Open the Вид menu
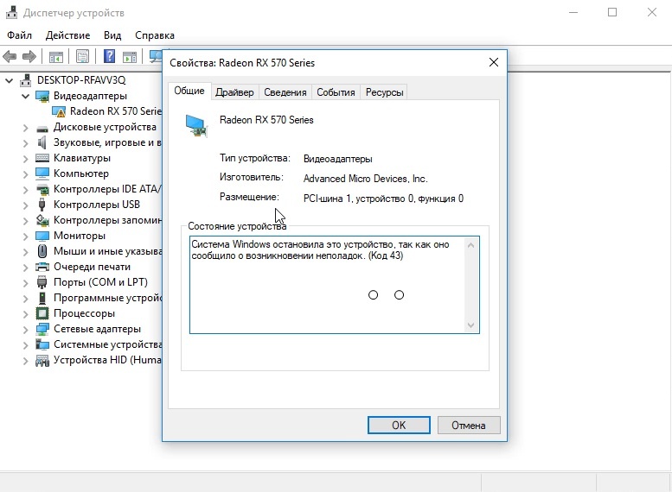 pyautogui.click(x=112, y=35)
